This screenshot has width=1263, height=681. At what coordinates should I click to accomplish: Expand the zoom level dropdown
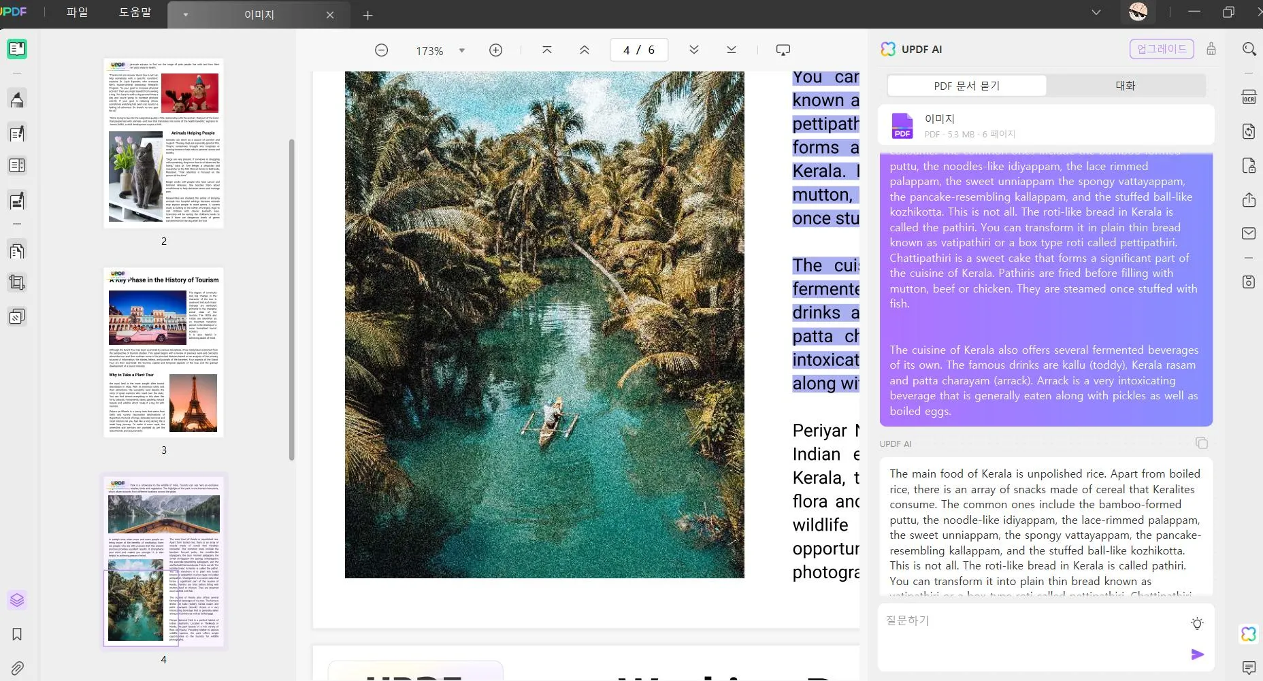(x=462, y=50)
